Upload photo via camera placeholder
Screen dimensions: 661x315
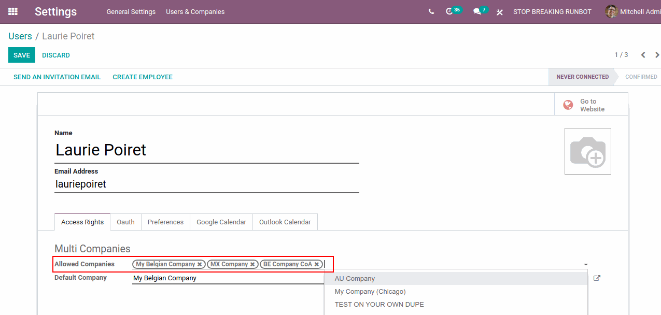588,151
